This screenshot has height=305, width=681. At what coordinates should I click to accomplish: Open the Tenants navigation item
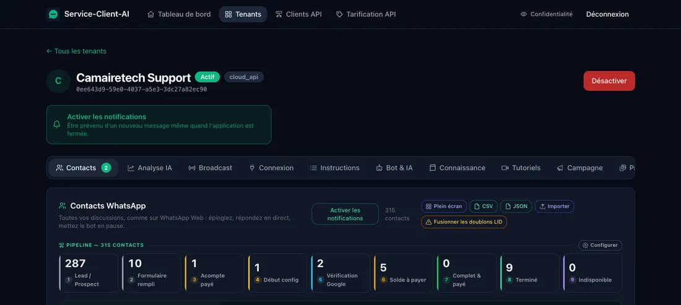pyautogui.click(x=243, y=14)
